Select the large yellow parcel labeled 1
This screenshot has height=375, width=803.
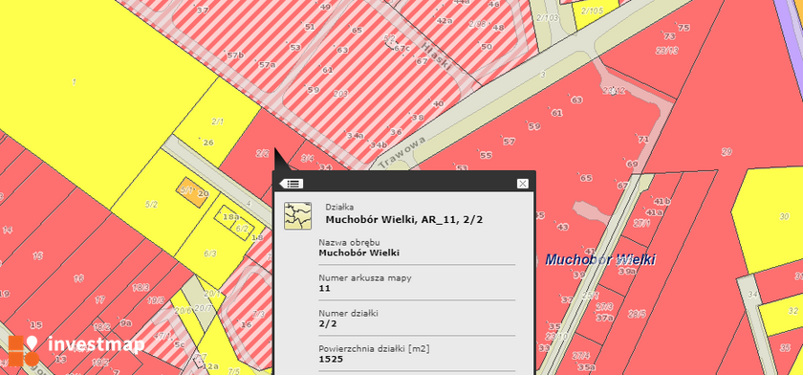(75, 81)
